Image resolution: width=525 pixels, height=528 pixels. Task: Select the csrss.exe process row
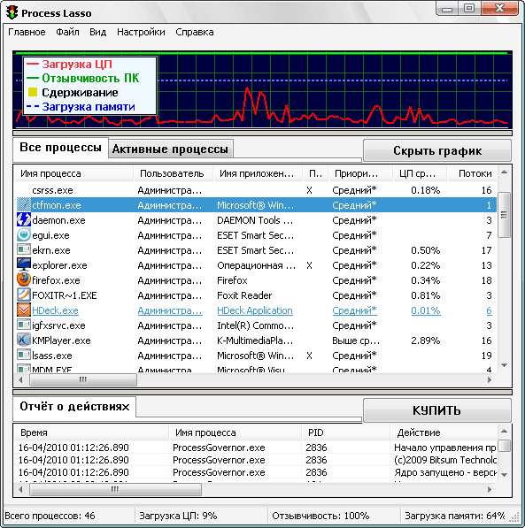point(256,190)
